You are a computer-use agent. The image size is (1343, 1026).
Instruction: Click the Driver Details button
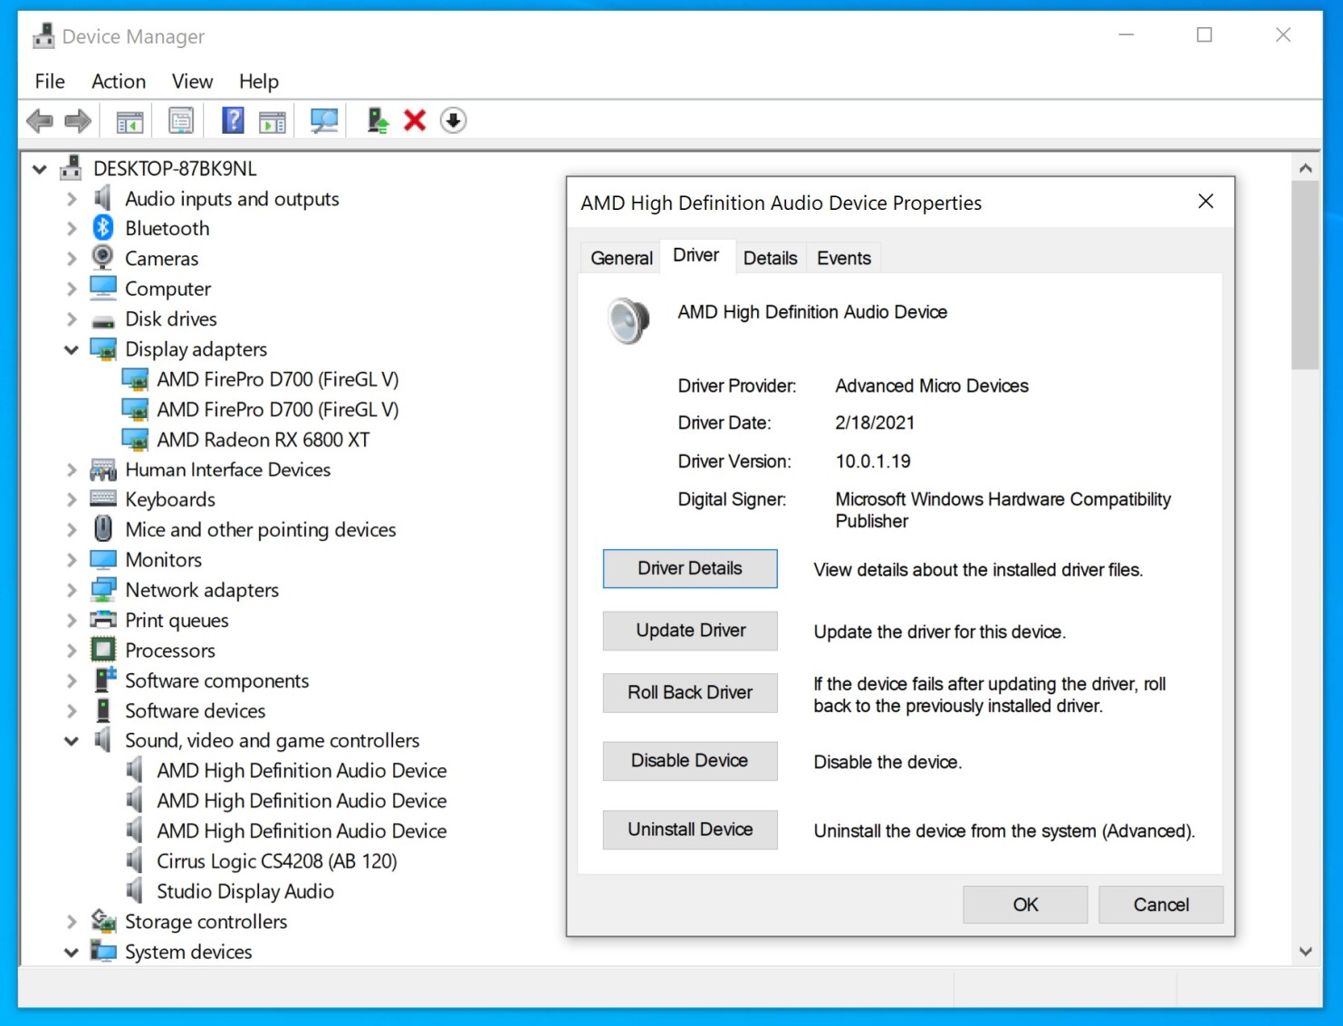pyautogui.click(x=690, y=568)
